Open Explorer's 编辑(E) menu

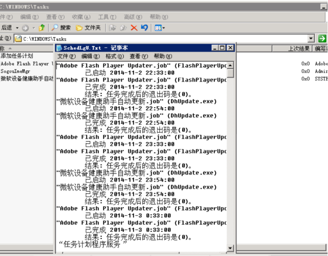pyautogui.click(x=29, y=17)
